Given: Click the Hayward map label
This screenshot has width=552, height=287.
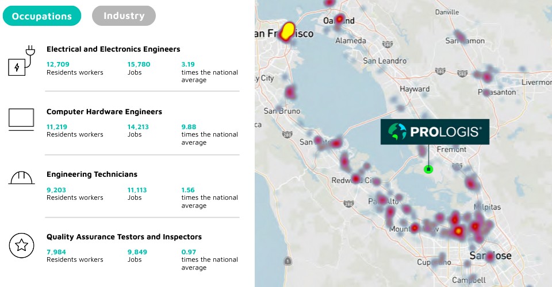Looking at the screenshot, I should coord(415,89).
